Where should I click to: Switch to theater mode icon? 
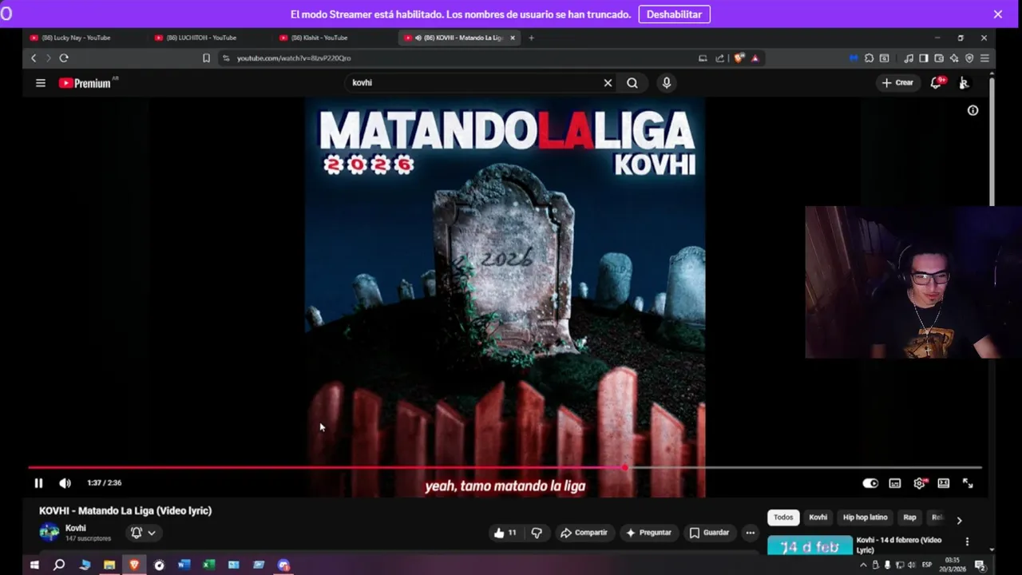(944, 483)
